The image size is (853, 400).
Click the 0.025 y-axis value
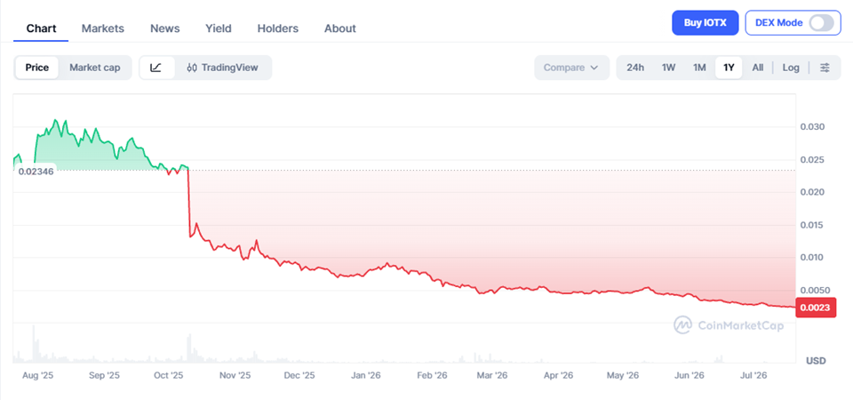(812, 160)
